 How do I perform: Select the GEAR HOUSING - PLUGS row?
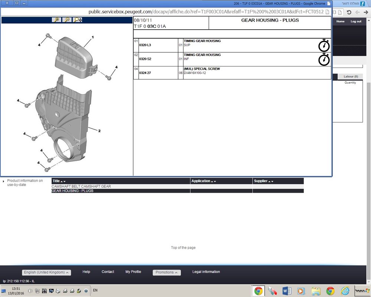pyautogui.click(x=177, y=191)
